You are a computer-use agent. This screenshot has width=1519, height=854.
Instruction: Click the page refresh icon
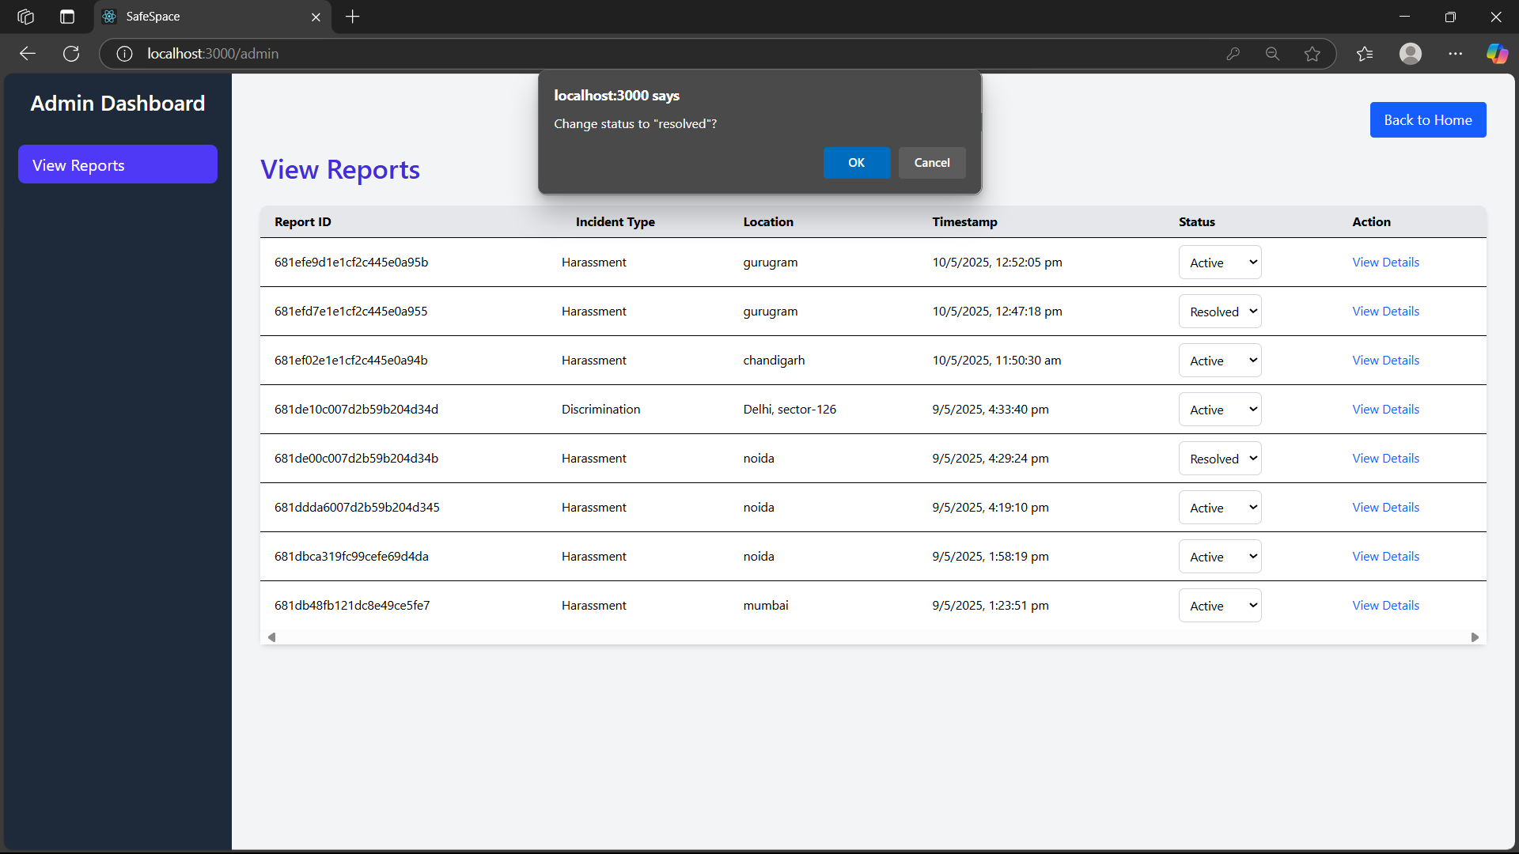[71, 54]
